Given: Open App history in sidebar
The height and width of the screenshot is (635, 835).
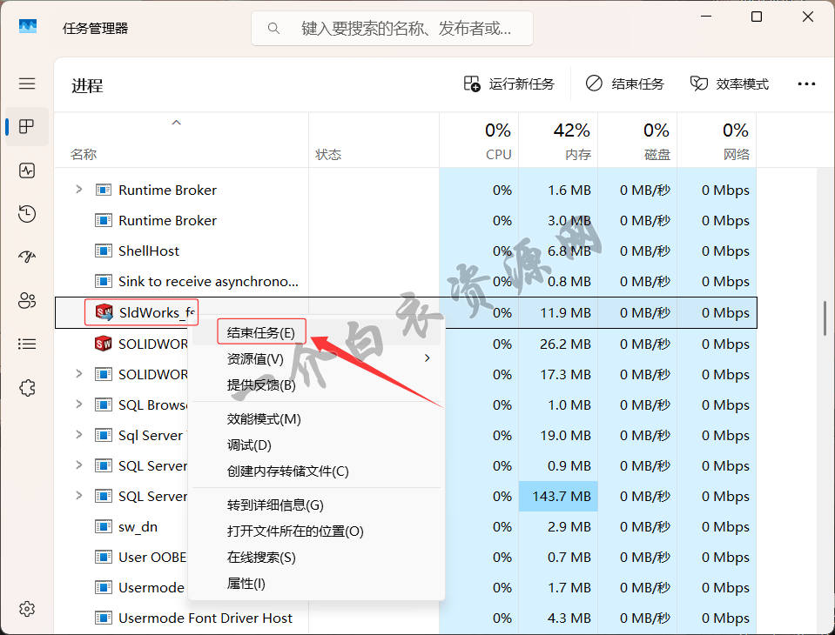Looking at the screenshot, I should [x=27, y=214].
